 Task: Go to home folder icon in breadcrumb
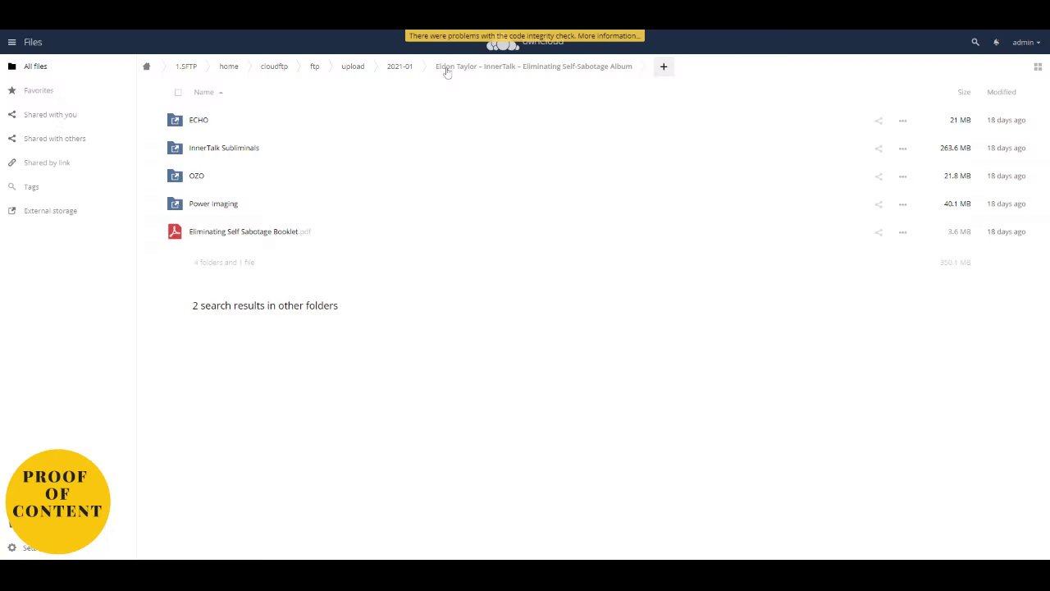(147, 66)
